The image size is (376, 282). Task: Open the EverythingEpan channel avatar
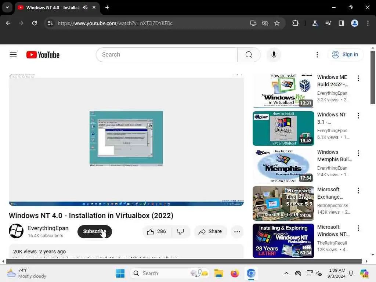point(16,231)
